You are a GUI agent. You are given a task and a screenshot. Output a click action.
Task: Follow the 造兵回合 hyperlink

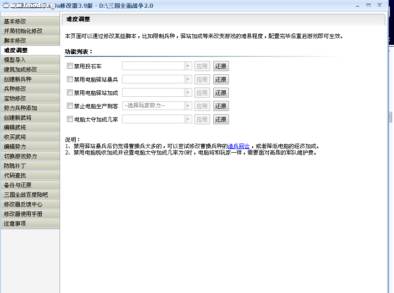pos(239,146)
